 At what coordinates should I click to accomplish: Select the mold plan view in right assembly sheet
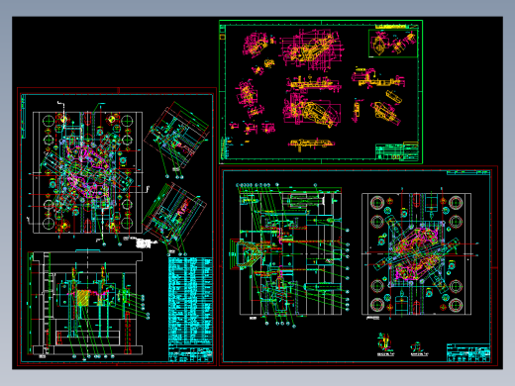click(417, 253)
